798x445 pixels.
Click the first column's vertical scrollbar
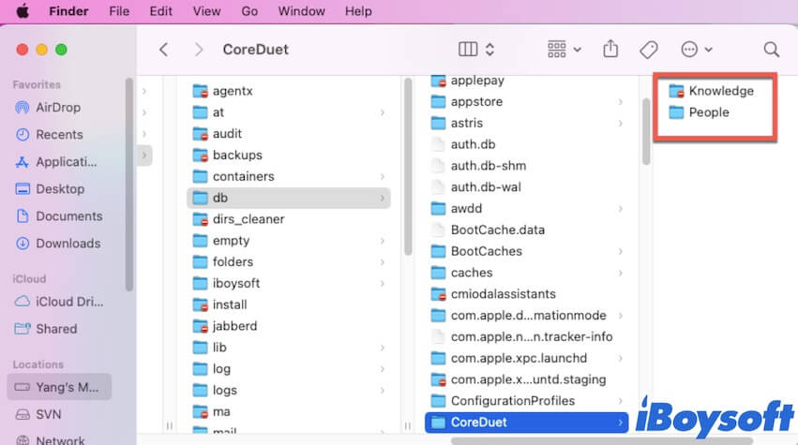tap(408, 167)
